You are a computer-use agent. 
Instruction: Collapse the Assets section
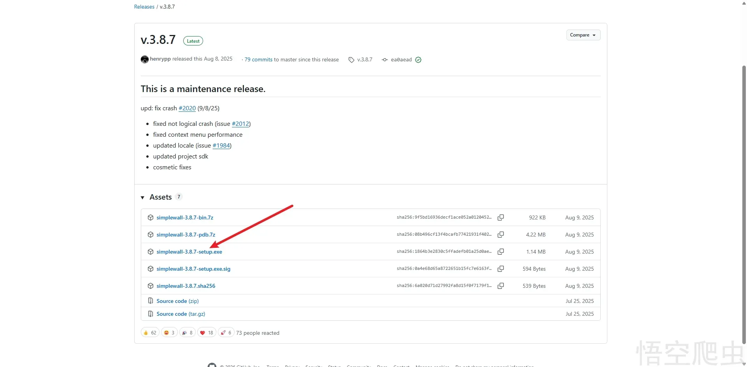[x=143, y=197]
